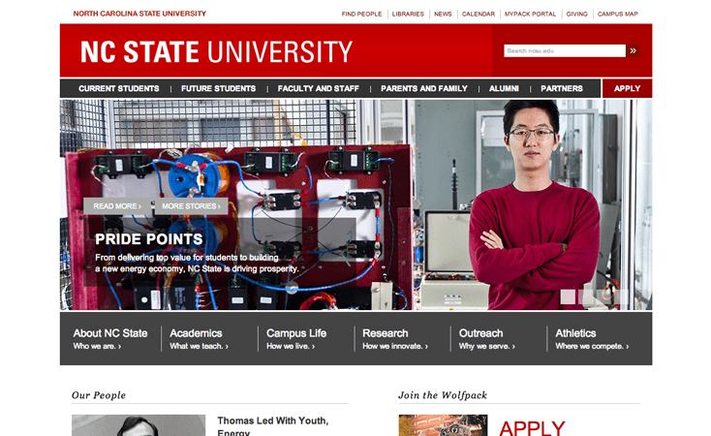Open Faculty and Staff menu item
Image resolution: width=711 pixels, height=436 pixels.
(318, 88)
